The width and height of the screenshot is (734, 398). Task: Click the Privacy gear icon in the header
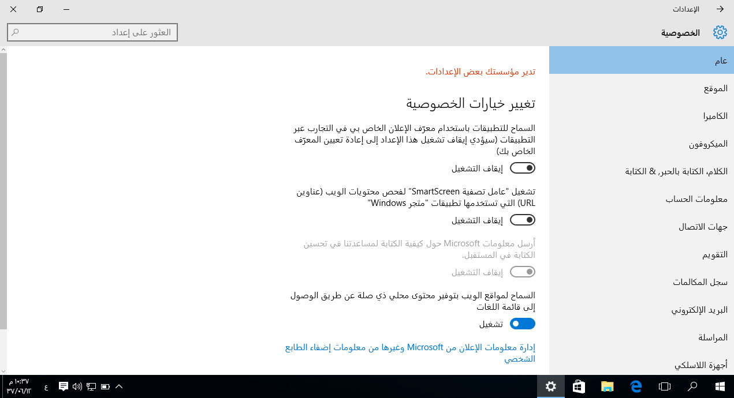tap(720, 32)
